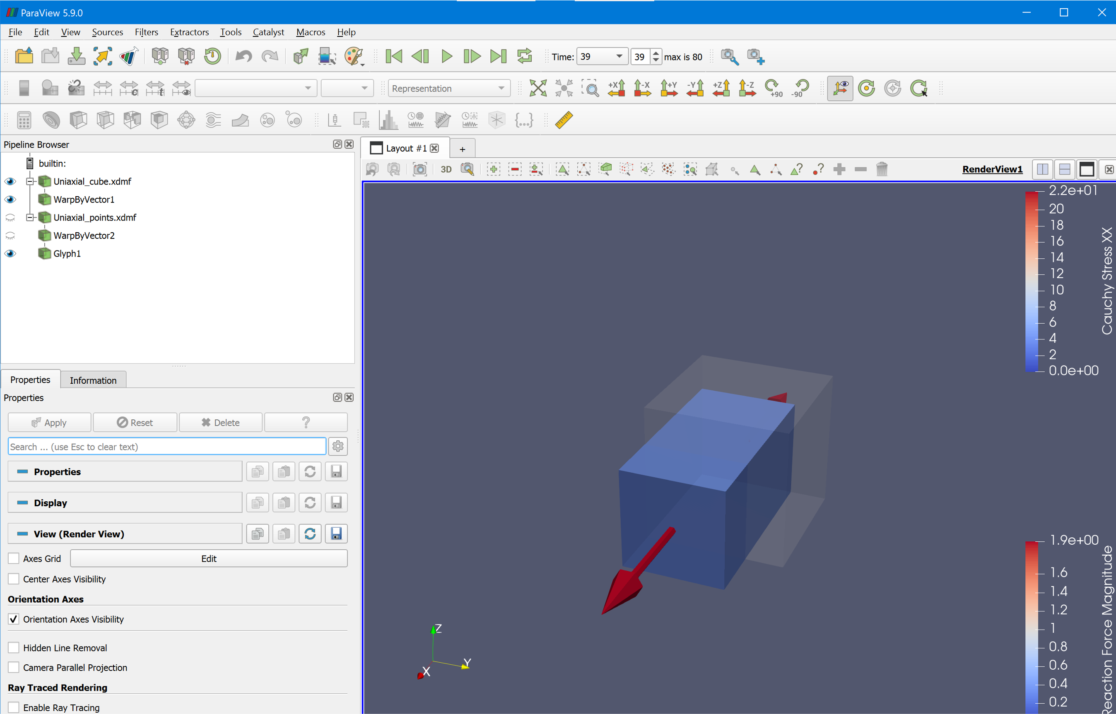This screenshot has width=1116, height=714.
Task: Click the Play animation button
Action: pyautogui.click(x=446, y=56)
